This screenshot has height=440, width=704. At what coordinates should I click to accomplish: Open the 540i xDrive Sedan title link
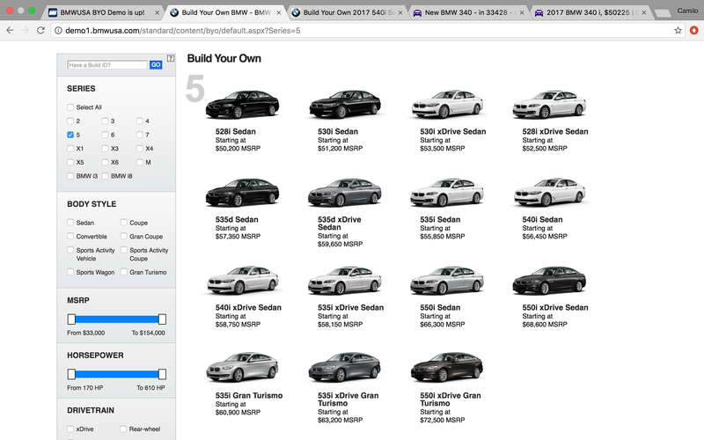[248, 307]
